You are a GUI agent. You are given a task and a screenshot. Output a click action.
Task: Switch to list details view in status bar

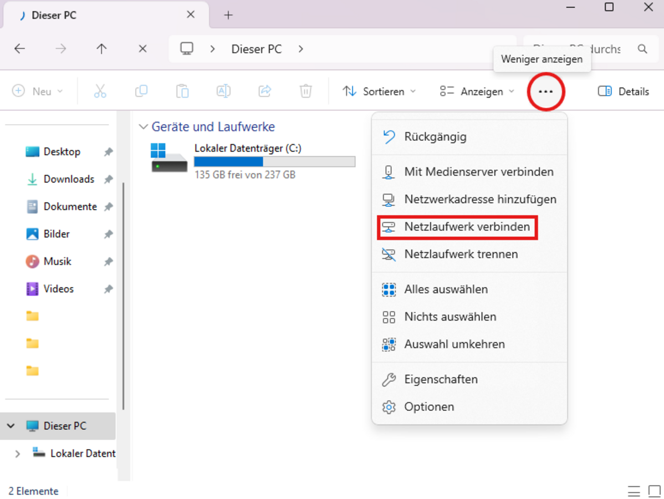[x=634, y=491]
